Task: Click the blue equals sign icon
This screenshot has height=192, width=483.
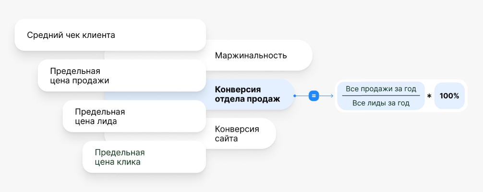Action: [314, 96]
